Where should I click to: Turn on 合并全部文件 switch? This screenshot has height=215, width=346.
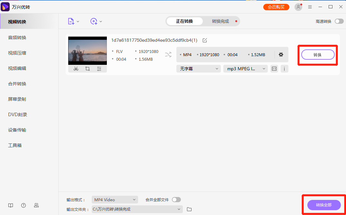tap(176, 199)
